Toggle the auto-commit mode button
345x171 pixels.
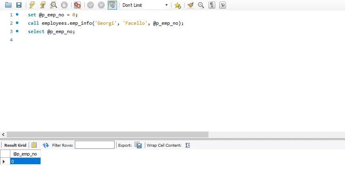[x=112, y=5]
